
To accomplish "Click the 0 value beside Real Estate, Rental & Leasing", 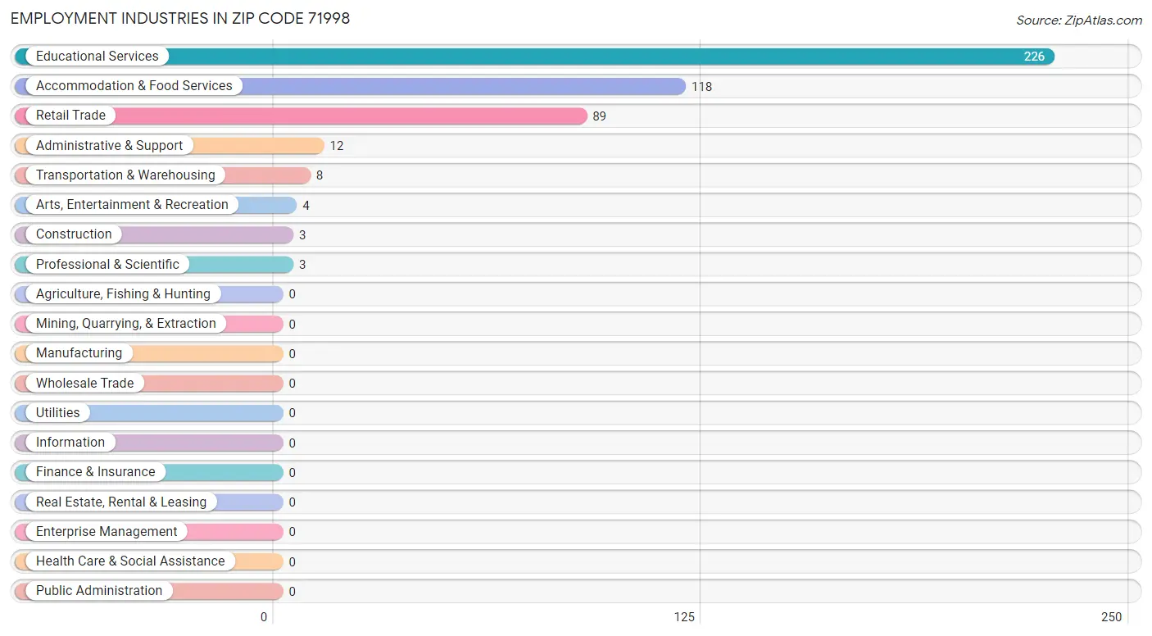I will [292, 502].
